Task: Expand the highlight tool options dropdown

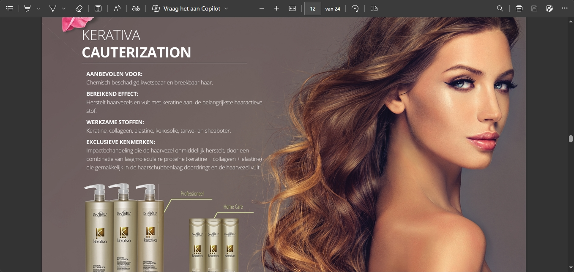Action: 38,8
